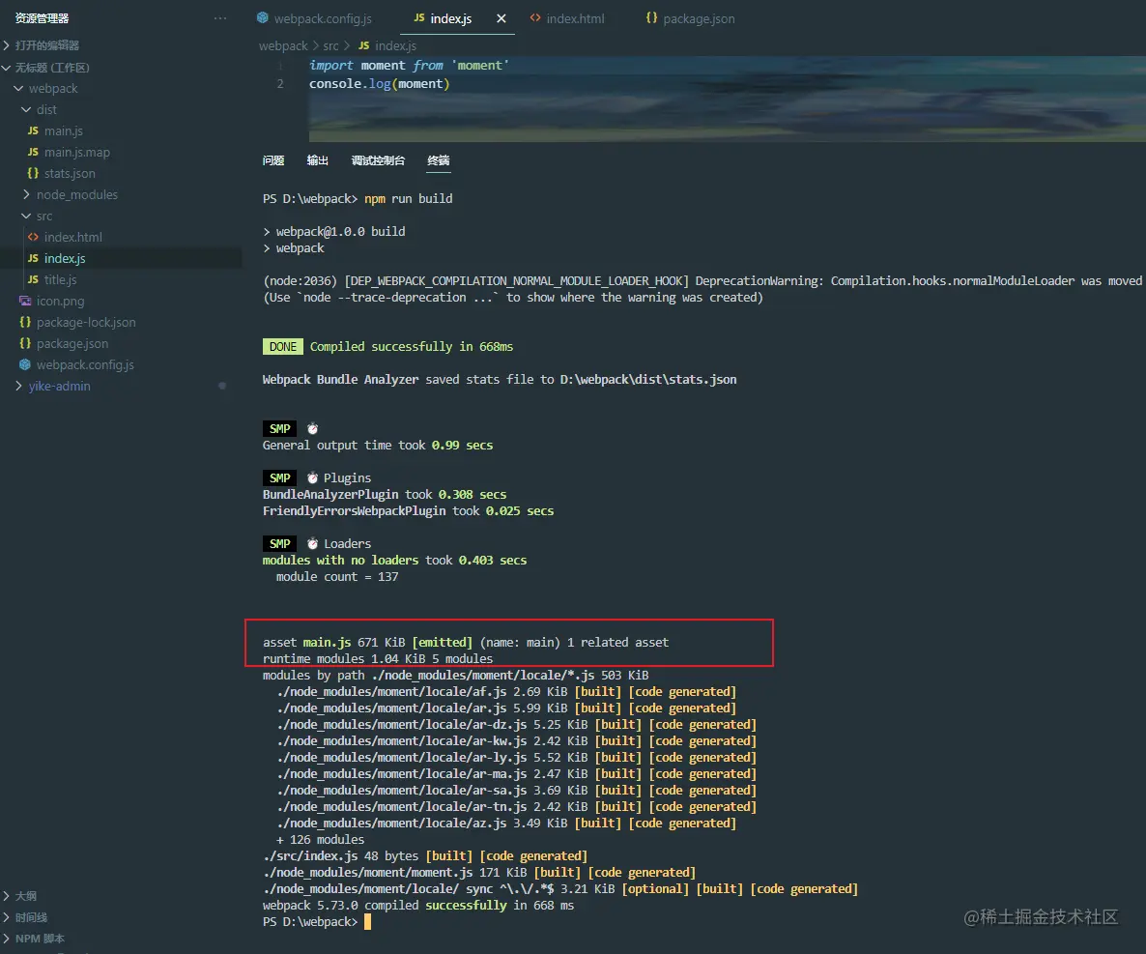The image size is (1146, 954).
Task: Click braces icon beside package.json in explorer
Action: coord(25,343)
